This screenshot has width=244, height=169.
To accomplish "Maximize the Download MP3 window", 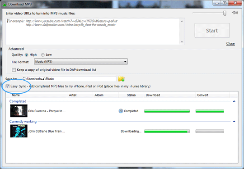I will (225, 3).
